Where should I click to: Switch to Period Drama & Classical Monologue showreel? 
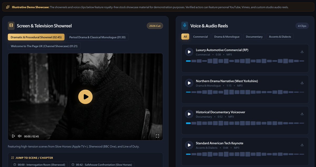point(97,37)
